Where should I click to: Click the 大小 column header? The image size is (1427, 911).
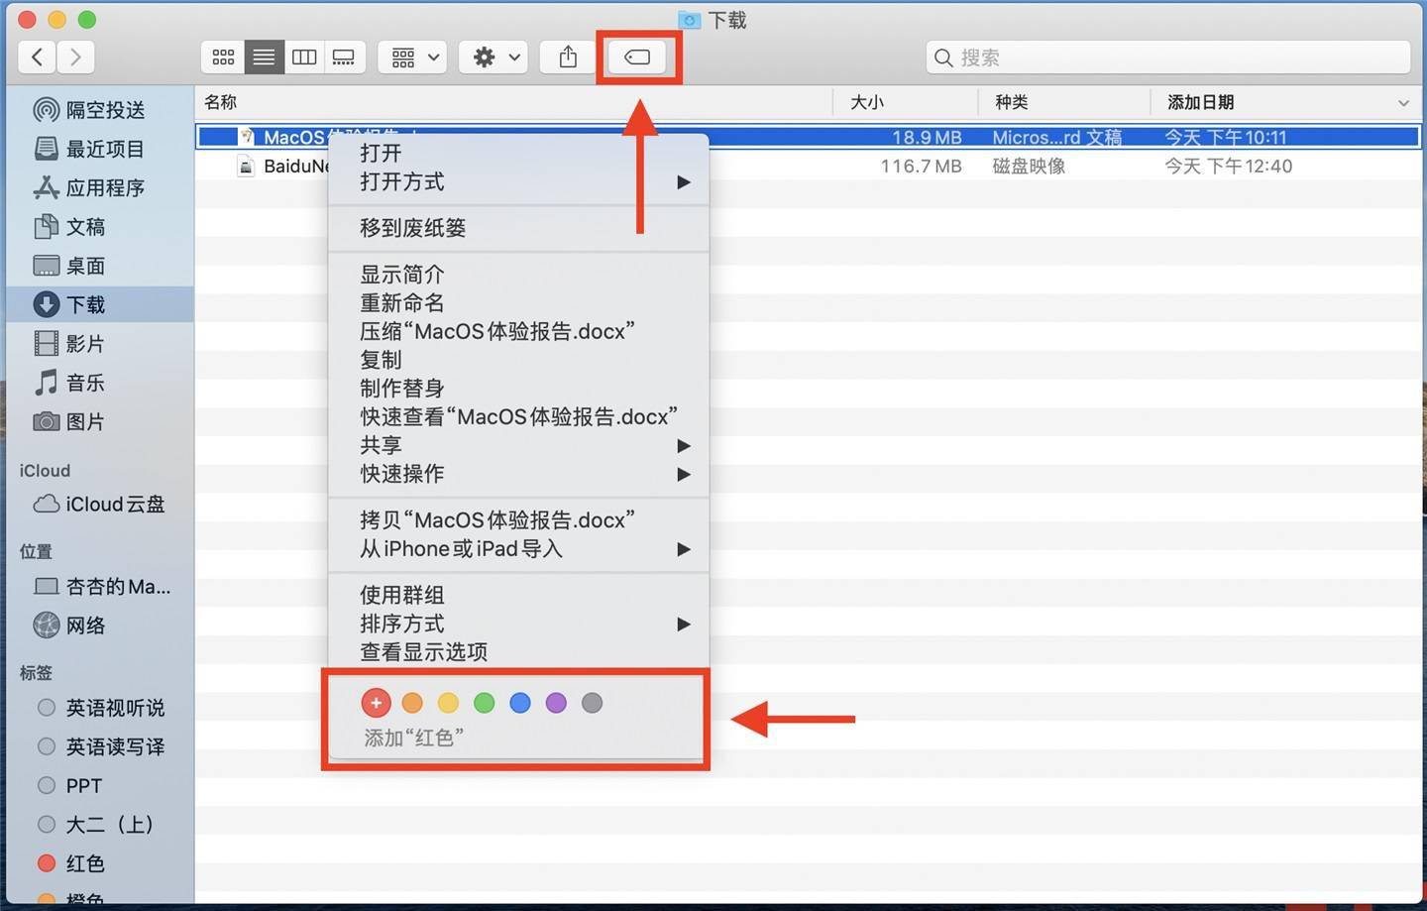point(867,102)
